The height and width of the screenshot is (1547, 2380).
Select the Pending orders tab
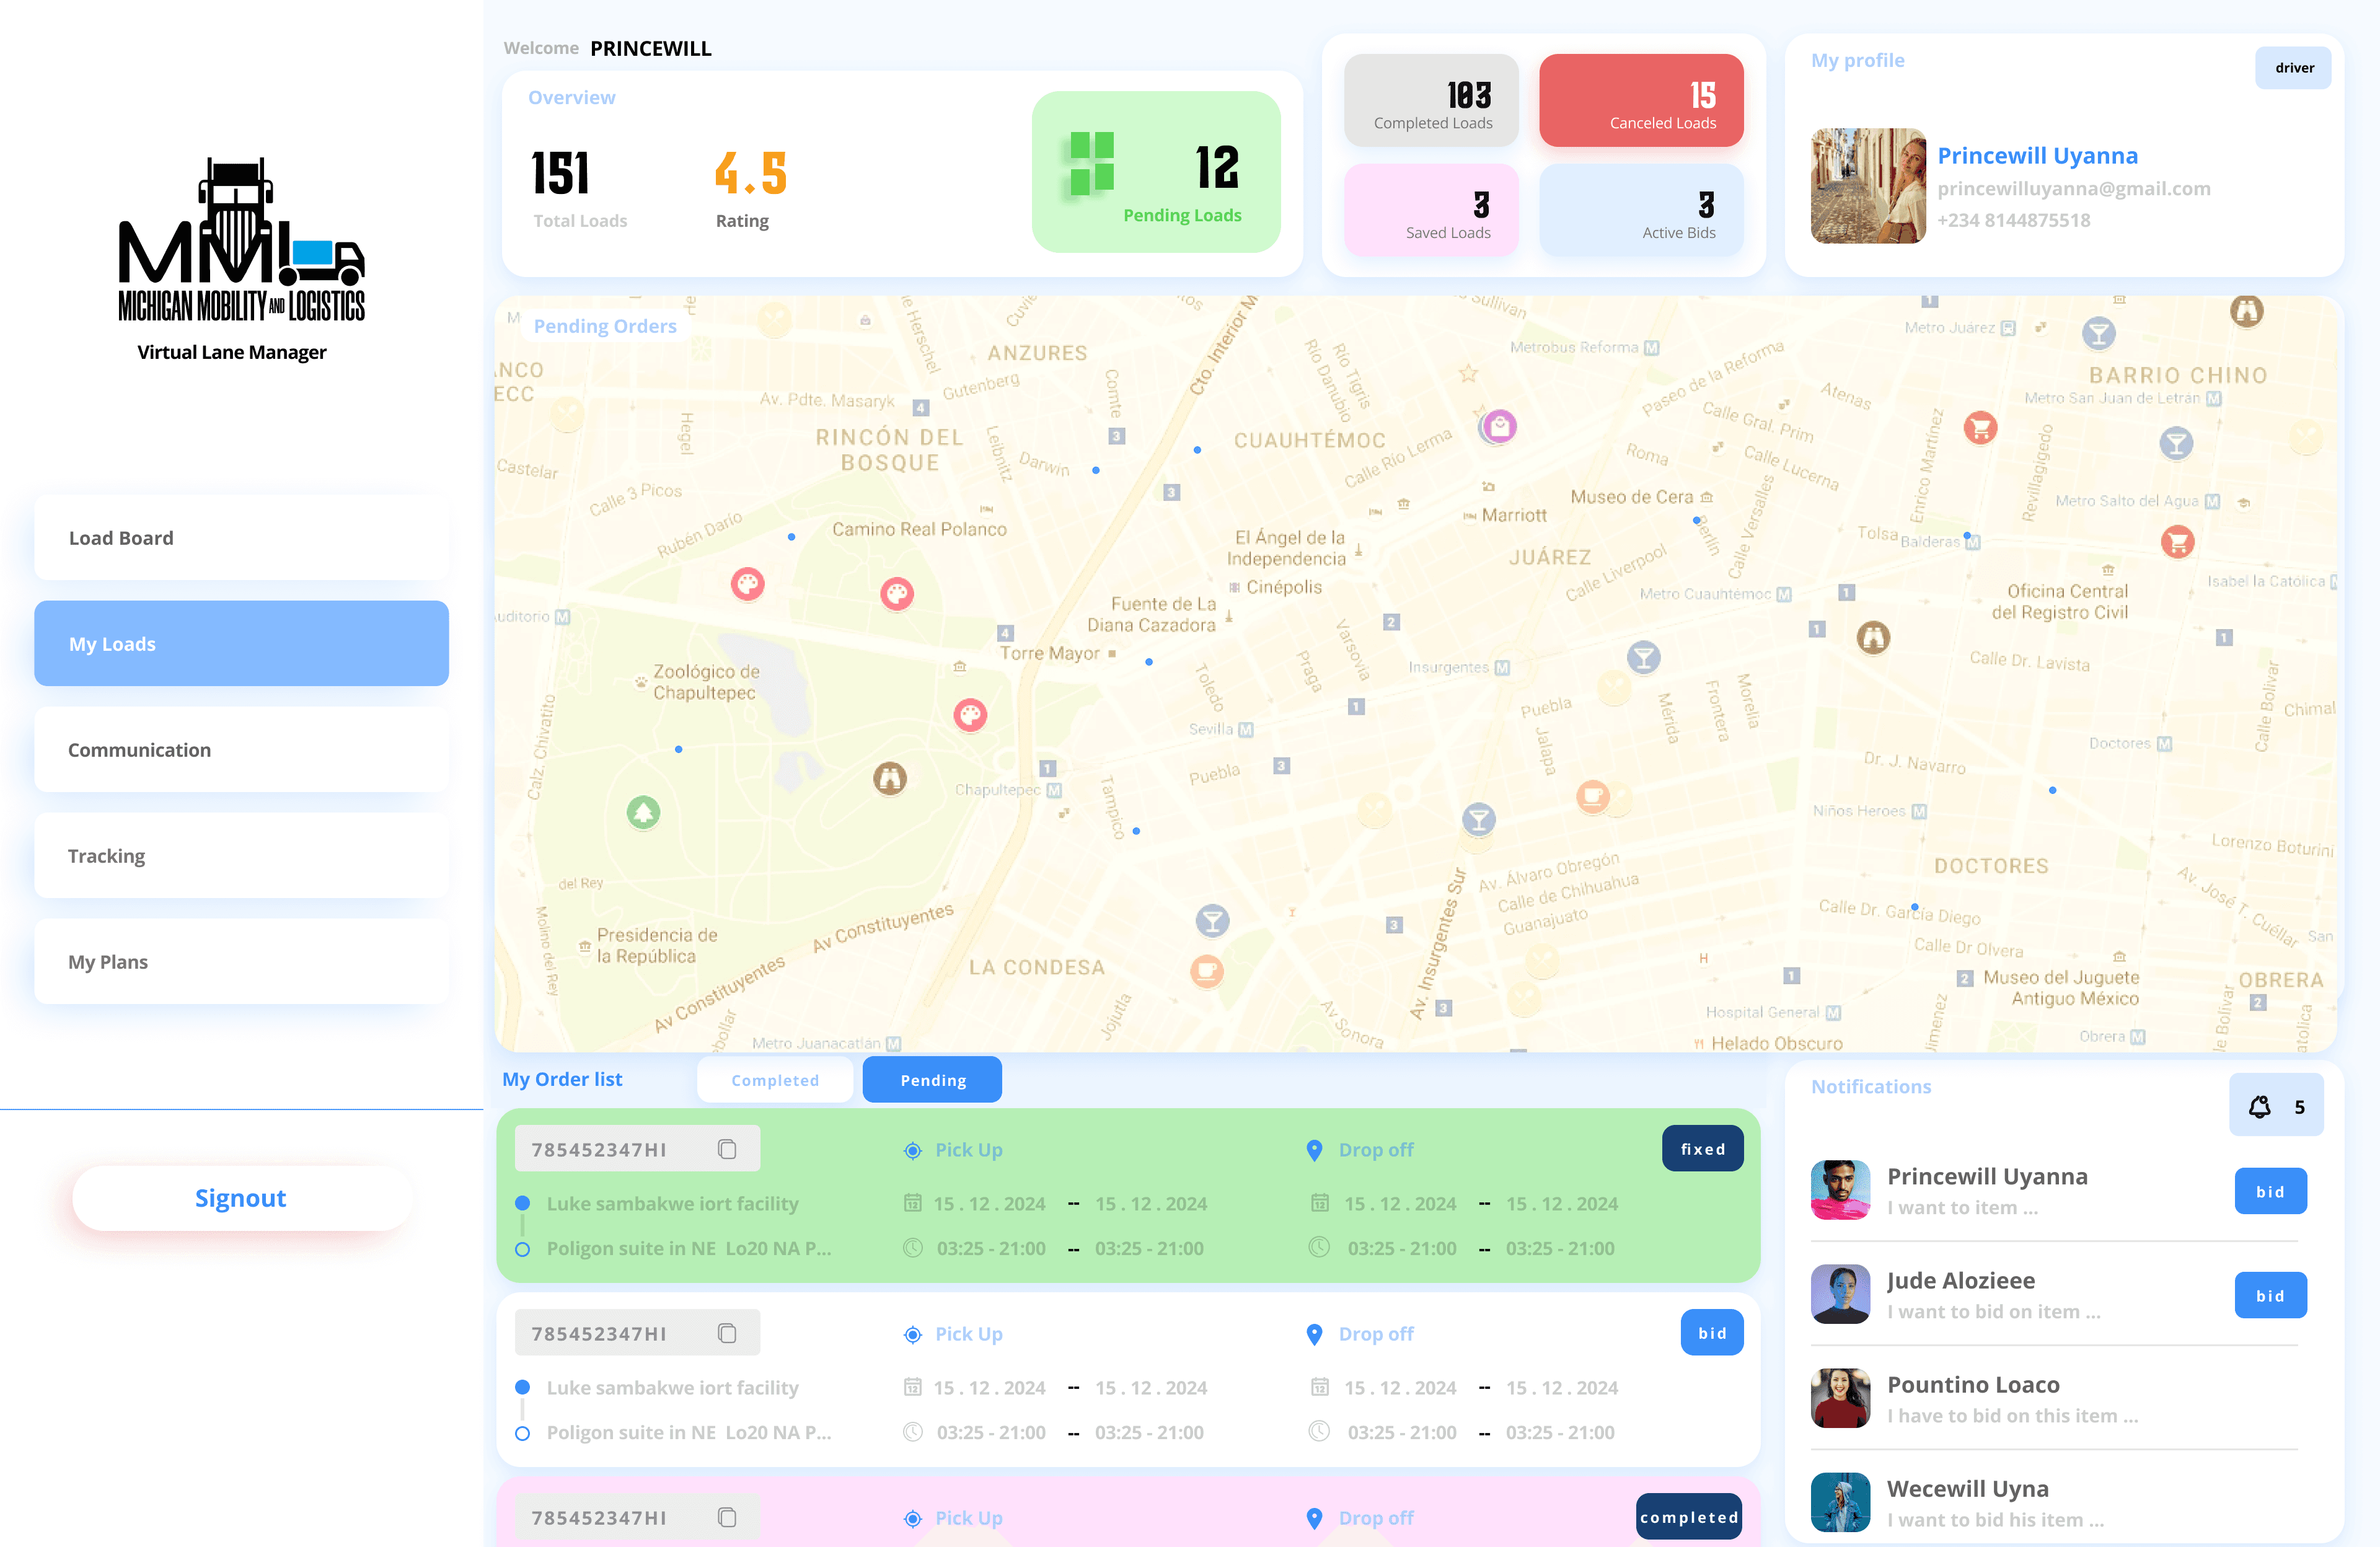932,1080
